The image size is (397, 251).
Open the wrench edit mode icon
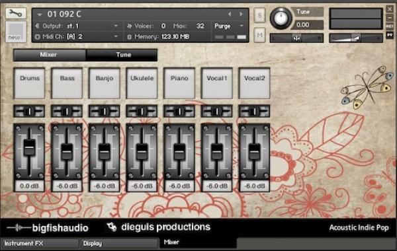pos(16,13)
